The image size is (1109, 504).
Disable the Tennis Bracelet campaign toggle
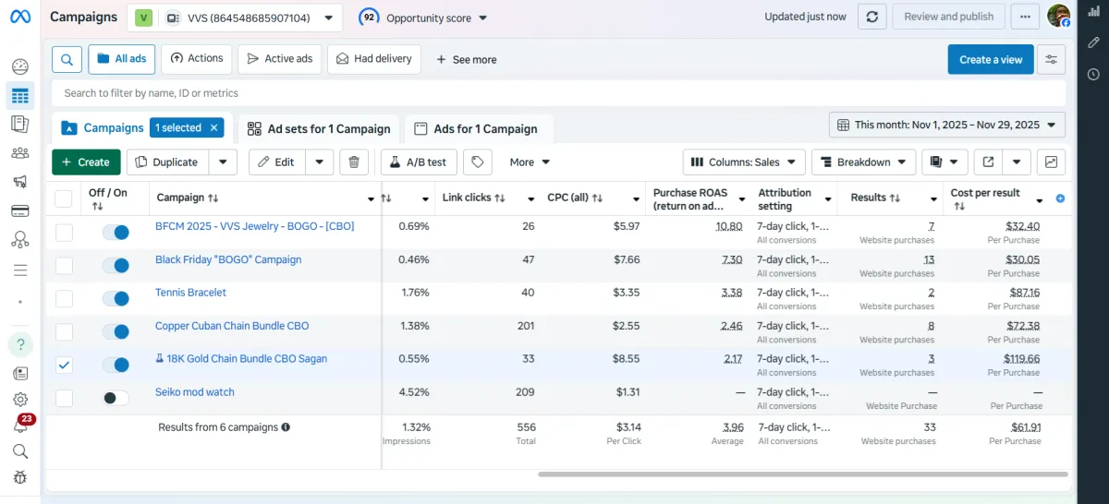pos(116,298)
